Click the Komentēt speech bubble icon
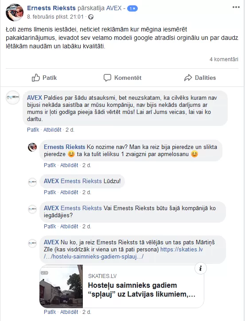This screenshot has height=321, width=245. coord(107,78)
